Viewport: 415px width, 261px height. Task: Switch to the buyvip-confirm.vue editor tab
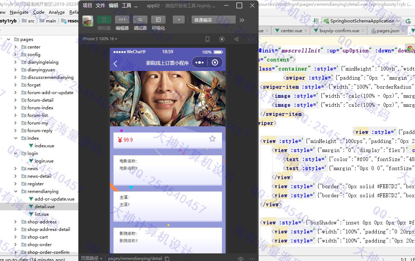point(339,31)
